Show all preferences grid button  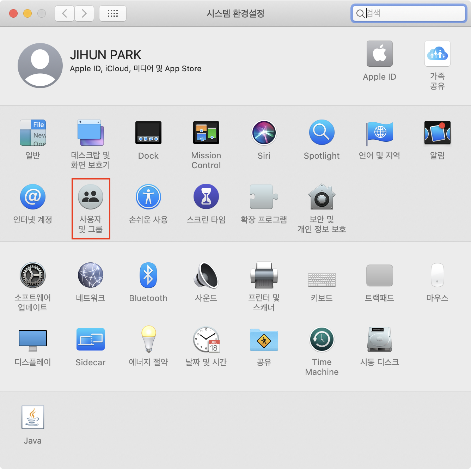coord(113,13)
